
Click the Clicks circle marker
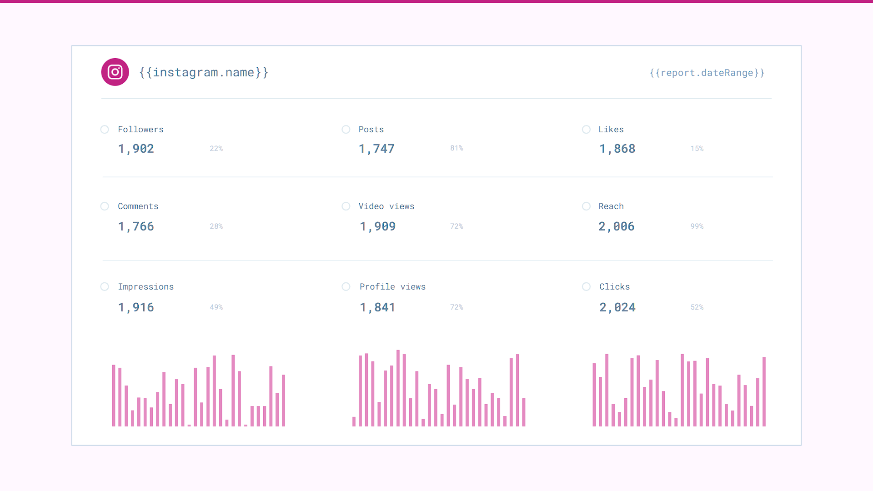587,287
